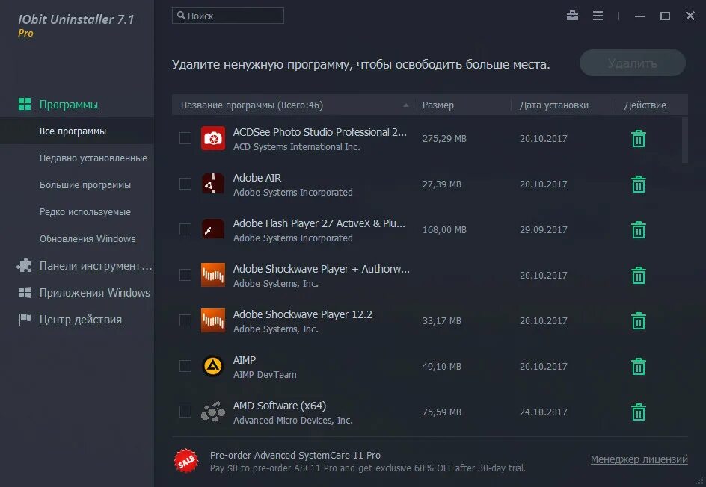The width and height of the screenshot is (706, 487).
Task: Focus the Поиск search field
Action: (x=228, y=16)
